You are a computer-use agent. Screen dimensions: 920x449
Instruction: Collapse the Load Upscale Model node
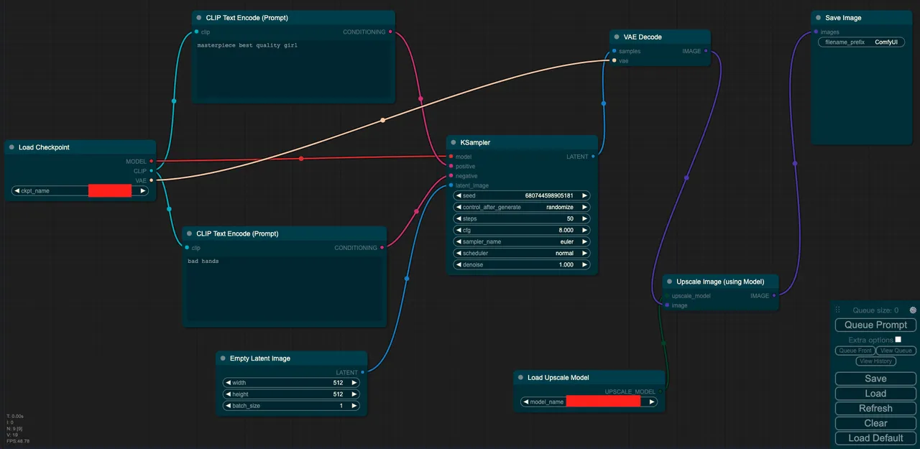[520, 378]
